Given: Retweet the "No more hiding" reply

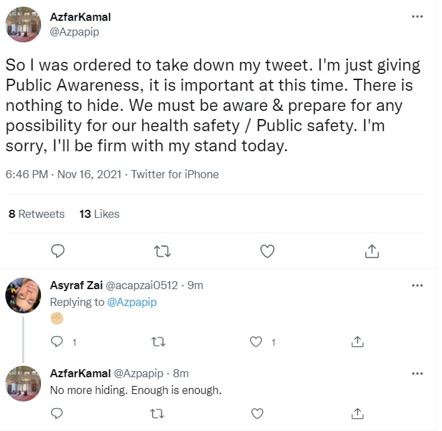Looking at the screenshot, I should coord(159,412).
